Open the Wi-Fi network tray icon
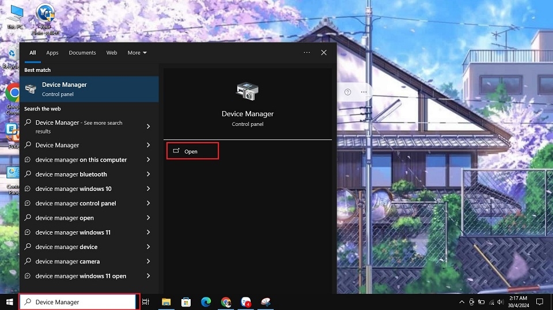 (x=491, y=302)
